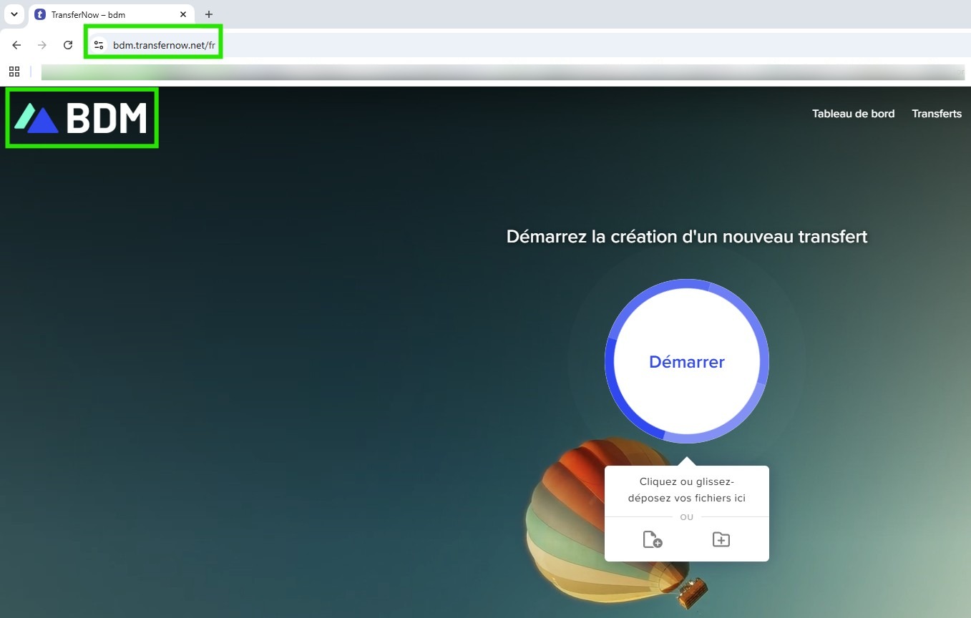Close the TransferNow – bdm tab
The image size is (971, 618).
183,14
